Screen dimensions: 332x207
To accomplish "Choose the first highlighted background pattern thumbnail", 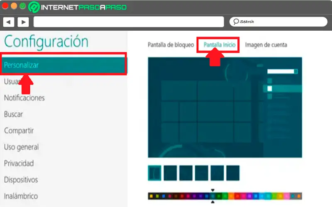I will (x=154, y=173).
